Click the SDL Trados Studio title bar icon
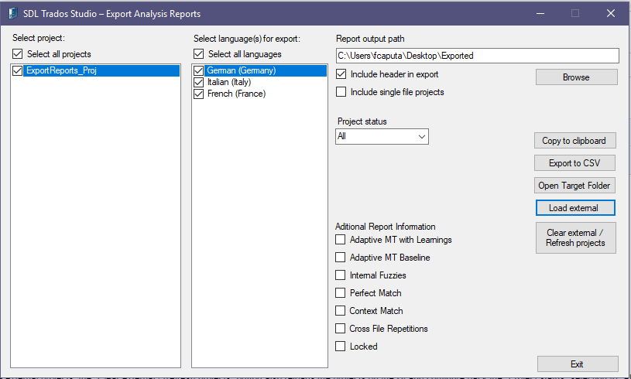 [13, 13]
